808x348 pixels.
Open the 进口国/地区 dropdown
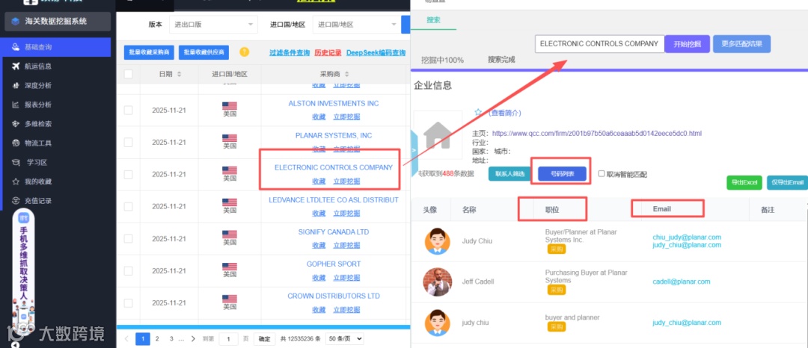(355, 25)
